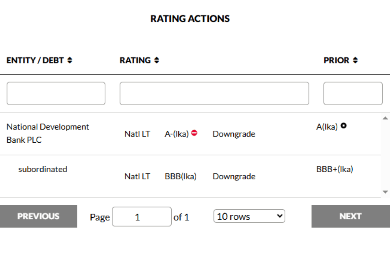Screen dimensions: 390x260
Task: Click the sort arrows beside RATING
Action: pos(157,60)
